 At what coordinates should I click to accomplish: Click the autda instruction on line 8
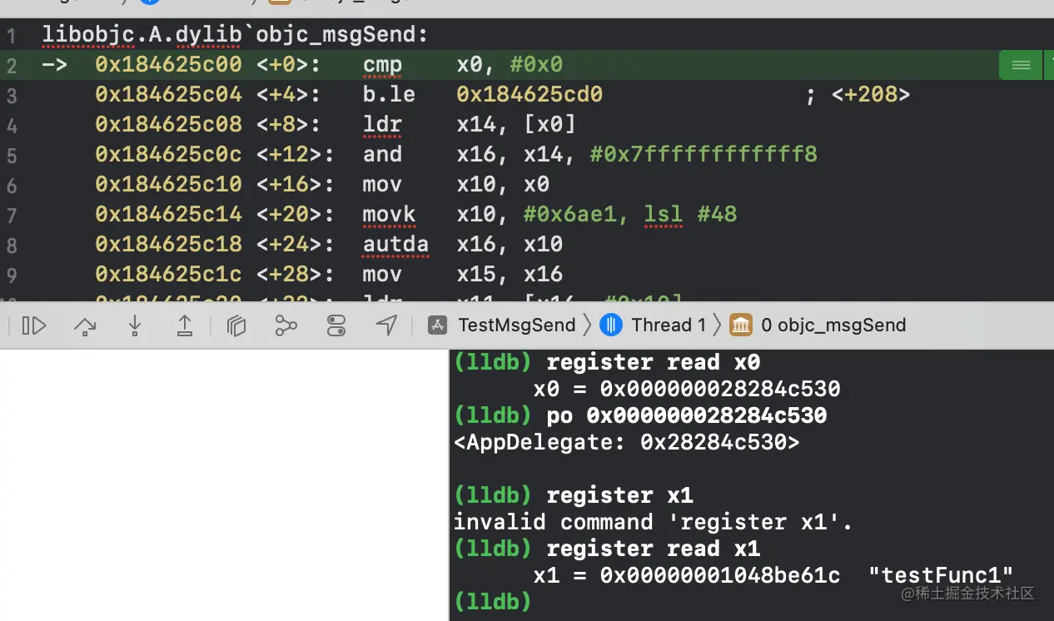coord(395,244)
